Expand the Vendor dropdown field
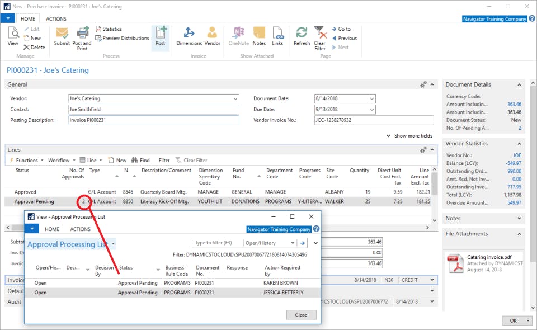This screenshot has width=537, height=330. 235,98
